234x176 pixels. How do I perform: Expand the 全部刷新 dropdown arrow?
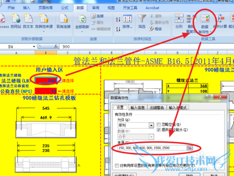[82, 32]
